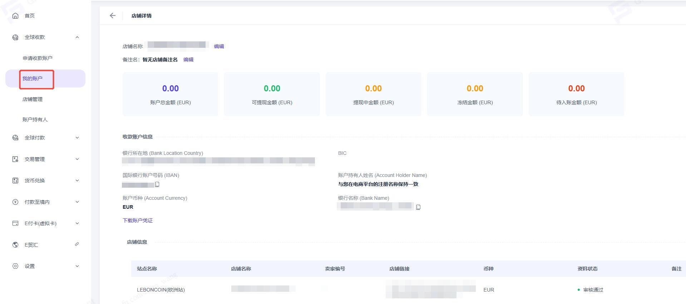Copy the IBAN using the copy icon
This screenshot has width=686, height=304.
tap(157, 184)
